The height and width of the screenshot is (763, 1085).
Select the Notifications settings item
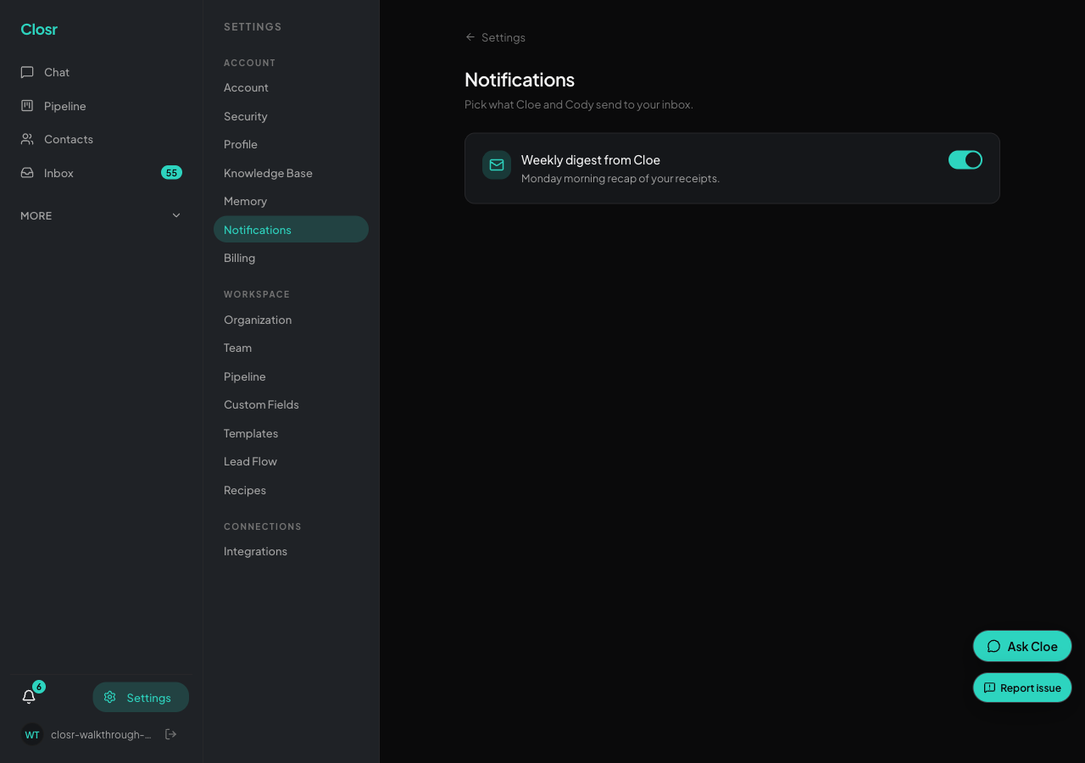[291, 229]
